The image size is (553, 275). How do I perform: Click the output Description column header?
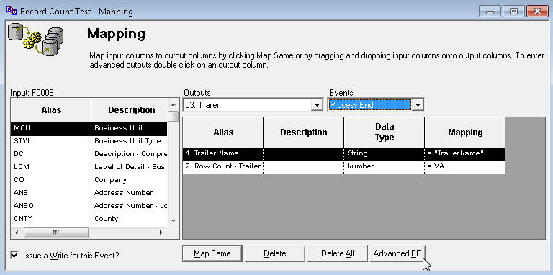303,132
